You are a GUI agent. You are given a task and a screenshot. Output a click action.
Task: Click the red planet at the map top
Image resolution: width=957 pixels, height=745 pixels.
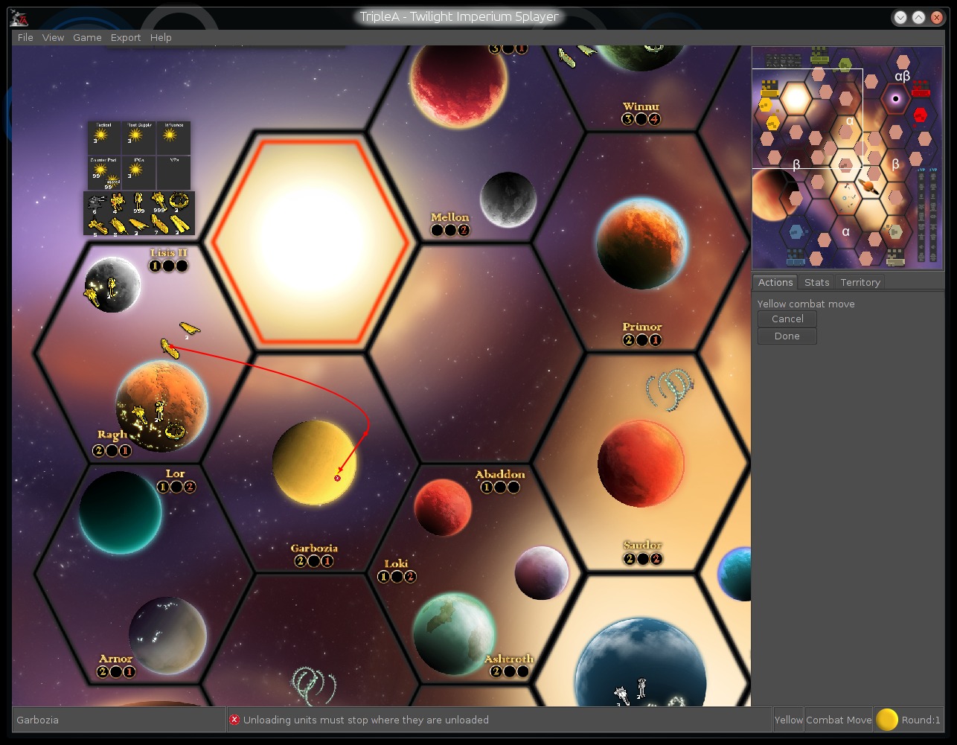458,80
